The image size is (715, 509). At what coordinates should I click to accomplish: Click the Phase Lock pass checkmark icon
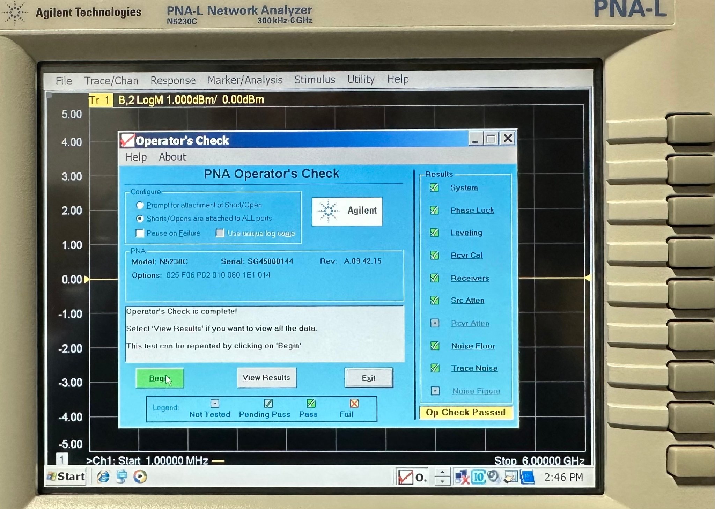[x=434, y=210]
